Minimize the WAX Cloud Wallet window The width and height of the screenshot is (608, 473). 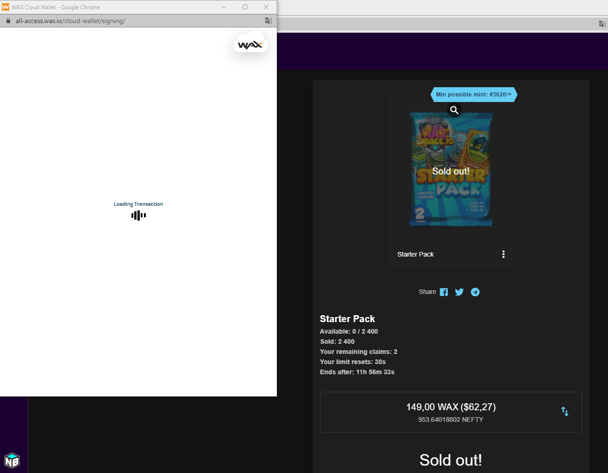tap(224, 7)
